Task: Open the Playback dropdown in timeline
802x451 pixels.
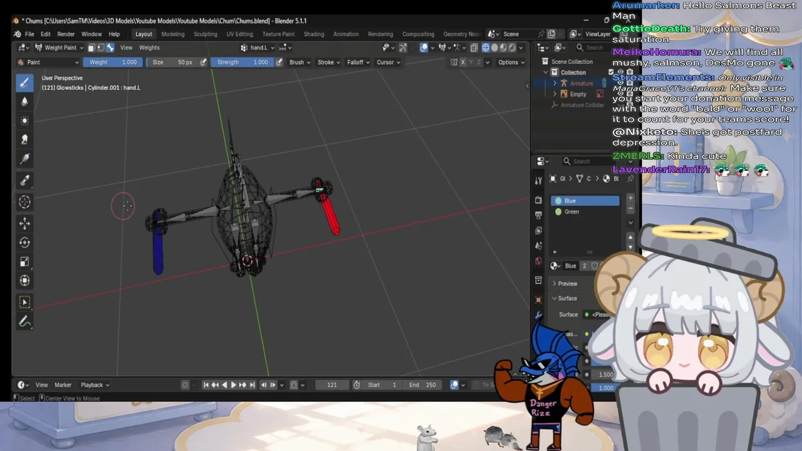Action: pos(95,385)
